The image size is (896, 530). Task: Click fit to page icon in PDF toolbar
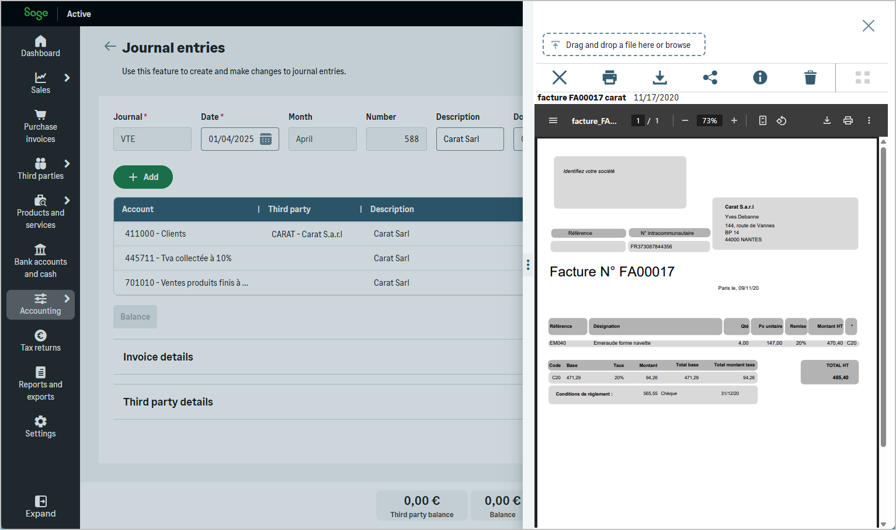[762, 120]
